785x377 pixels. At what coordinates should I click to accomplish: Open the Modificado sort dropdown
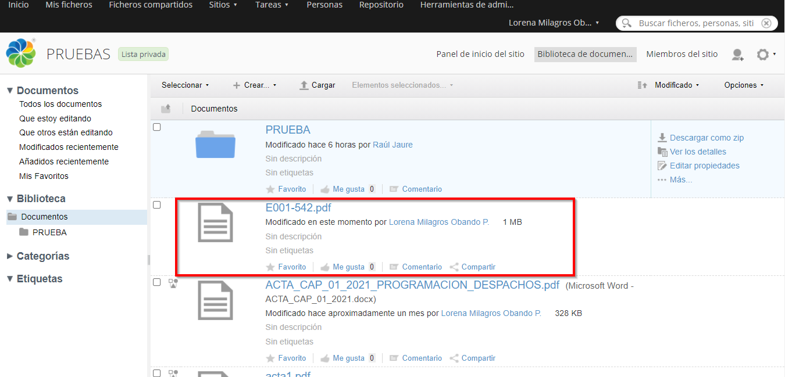pyautogui.click(x=677, y=85)
